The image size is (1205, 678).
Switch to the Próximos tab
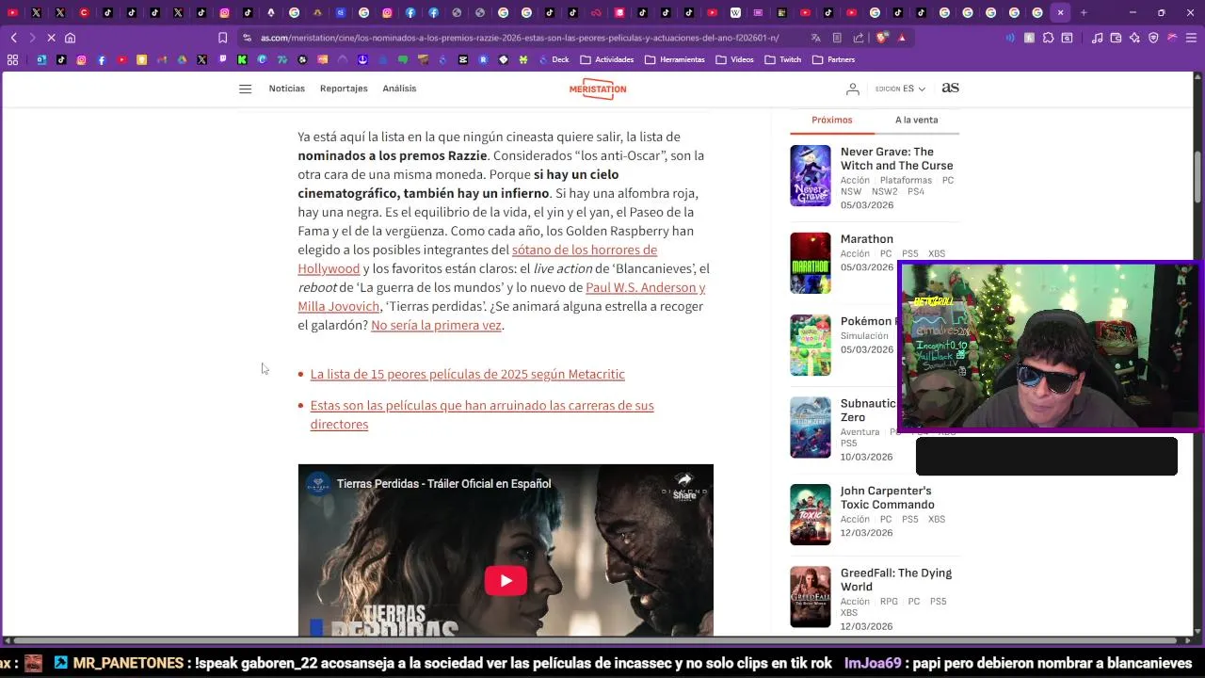[832, 120]
